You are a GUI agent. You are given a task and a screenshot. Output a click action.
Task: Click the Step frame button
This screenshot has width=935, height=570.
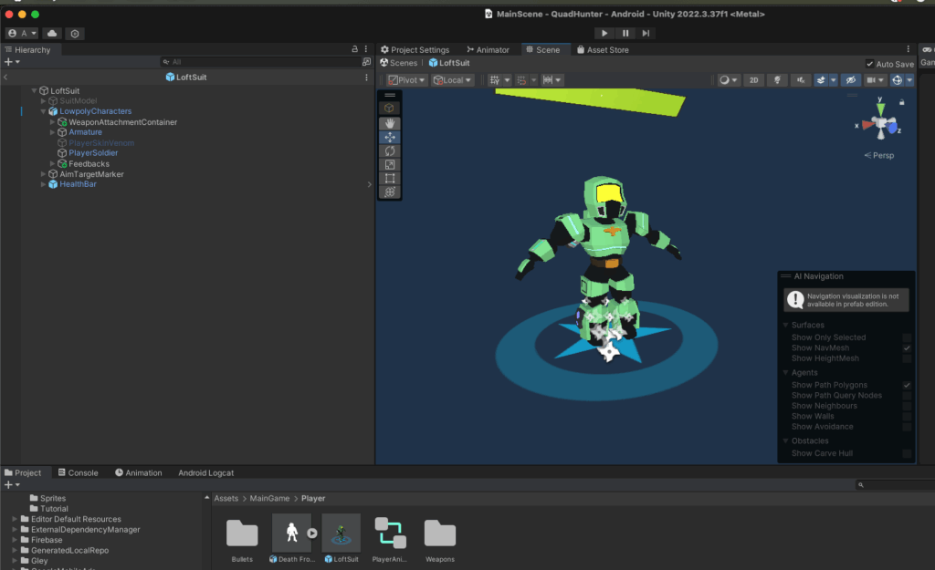click(646, 34)
